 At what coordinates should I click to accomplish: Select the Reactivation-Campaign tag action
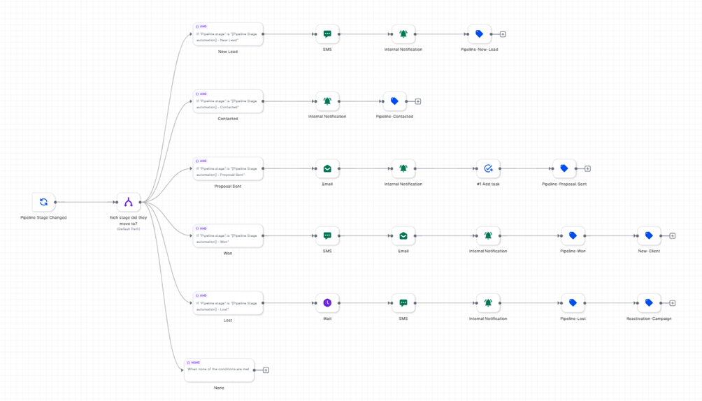[x=649, y=303]
